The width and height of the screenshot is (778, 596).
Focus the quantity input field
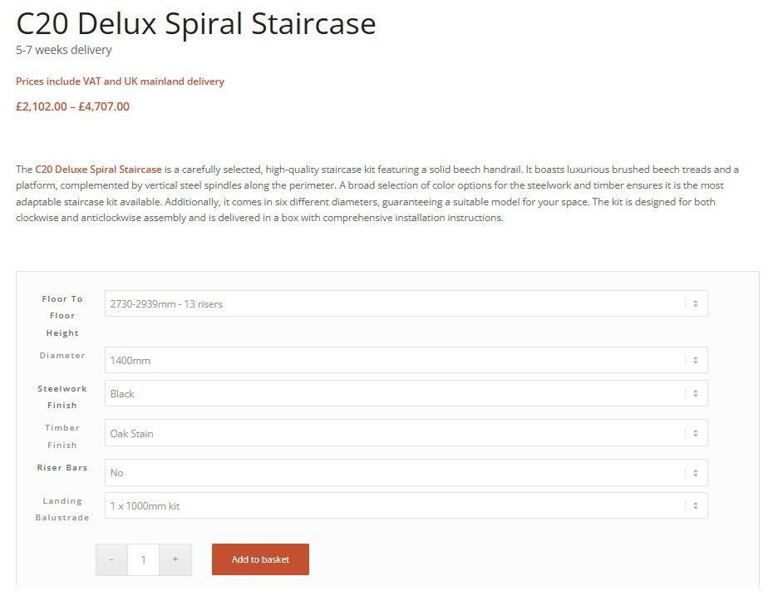144,559
